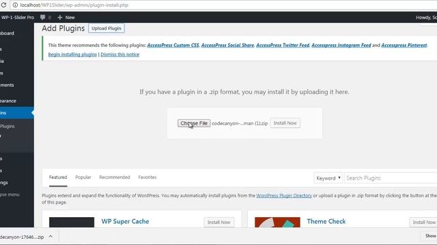Viewport: 437px width, 245px height.
Task: Open the WP Super Cache title link
Action: (x=125, y=221)
